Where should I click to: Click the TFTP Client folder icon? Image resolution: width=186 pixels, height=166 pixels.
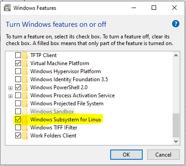[x=25, y=55]
